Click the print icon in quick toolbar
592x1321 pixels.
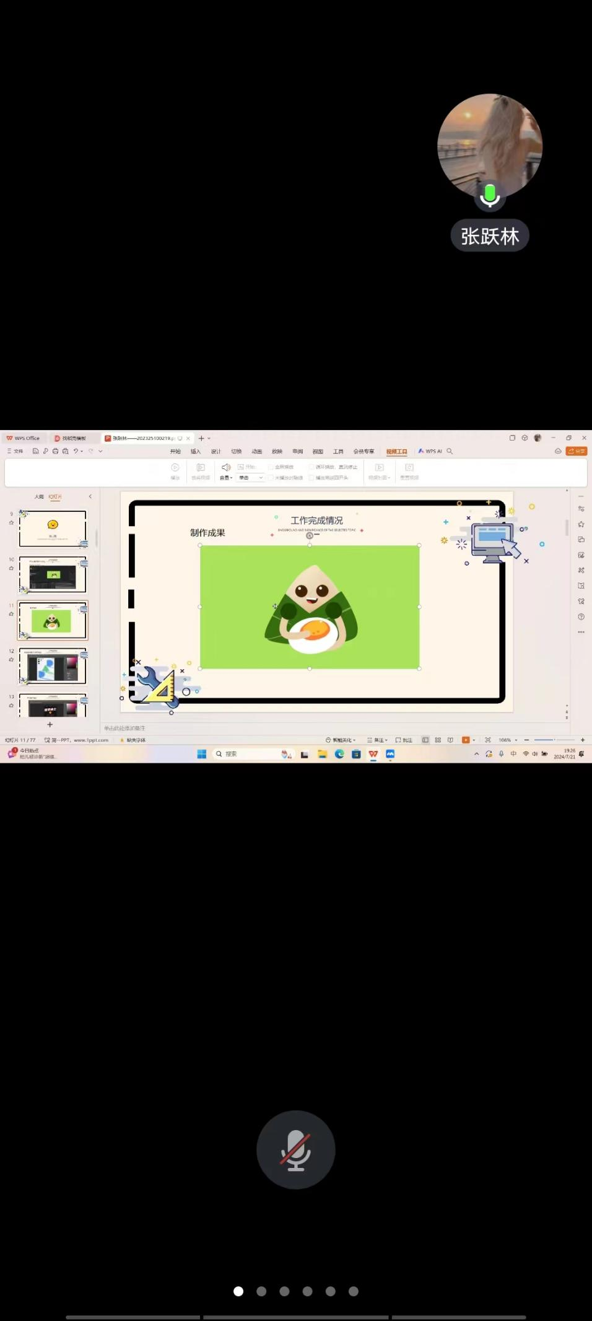56,451
